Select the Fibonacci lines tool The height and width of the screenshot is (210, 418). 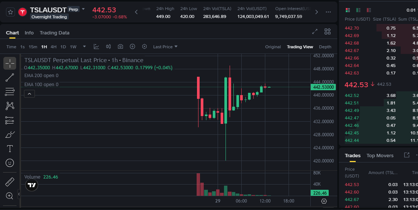tap(10, 92)
